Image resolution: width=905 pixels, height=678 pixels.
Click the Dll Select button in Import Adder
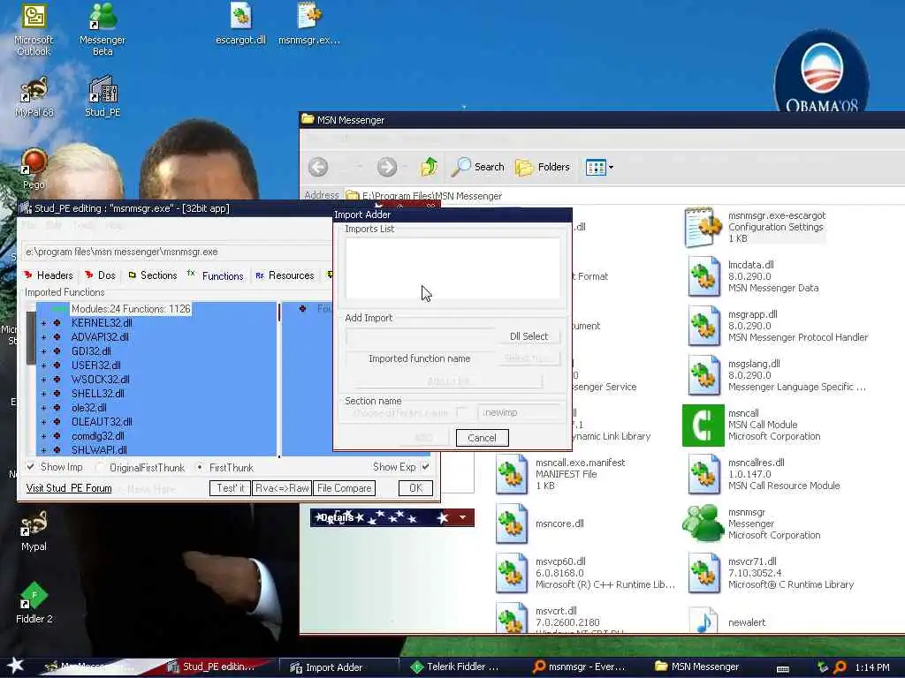[x=529, y=336]
